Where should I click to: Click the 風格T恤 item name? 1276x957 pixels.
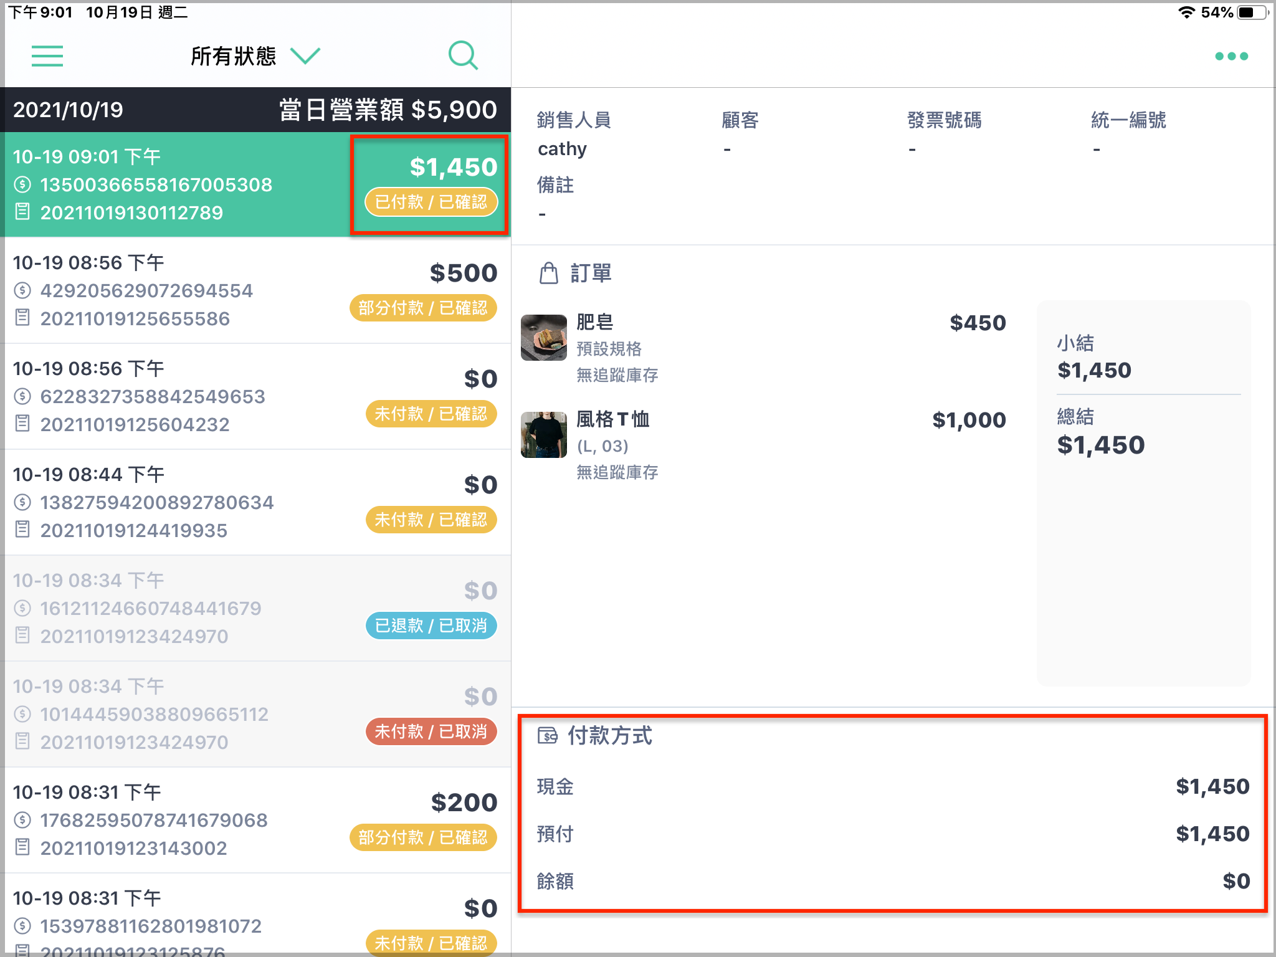coord(612,419)
